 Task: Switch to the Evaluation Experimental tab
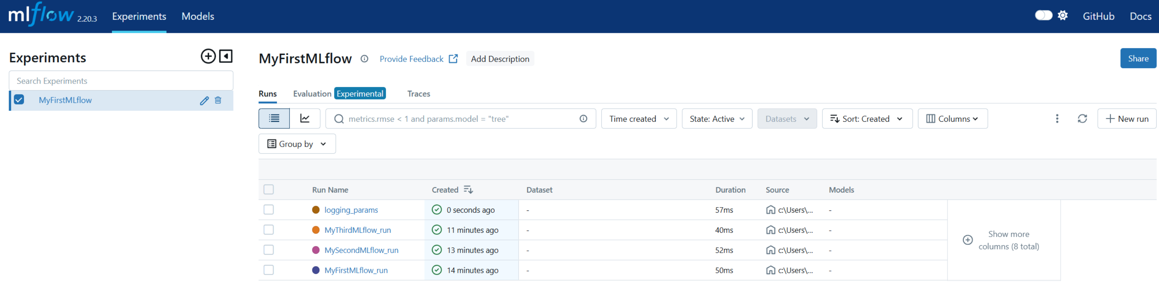point(339,93)
